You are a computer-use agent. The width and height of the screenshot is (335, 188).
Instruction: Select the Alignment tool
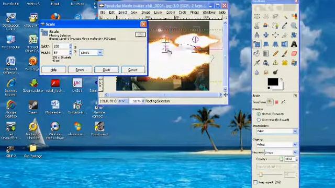275,35
